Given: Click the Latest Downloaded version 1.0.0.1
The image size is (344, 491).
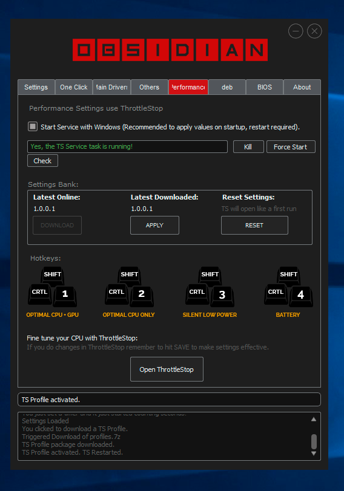Looking at the screenshot, I should point(142,209).
